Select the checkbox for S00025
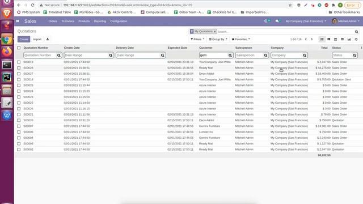 click(19, 86)
